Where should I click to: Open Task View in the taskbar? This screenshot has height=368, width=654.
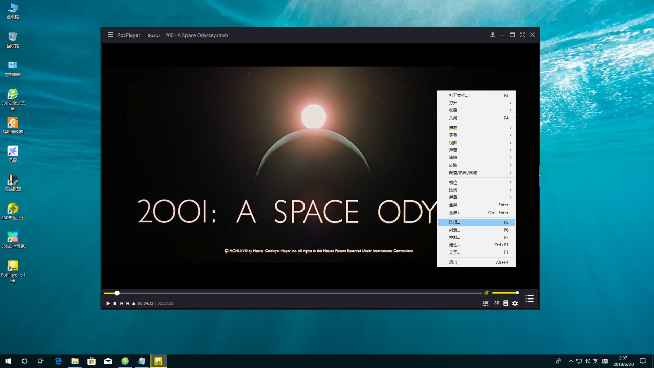point(41,361)
